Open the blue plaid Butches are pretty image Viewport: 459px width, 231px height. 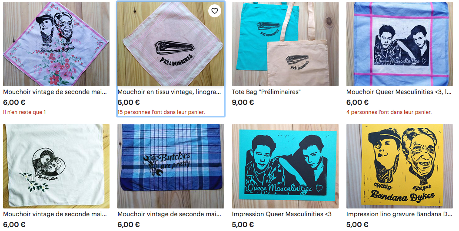[171, 166]
